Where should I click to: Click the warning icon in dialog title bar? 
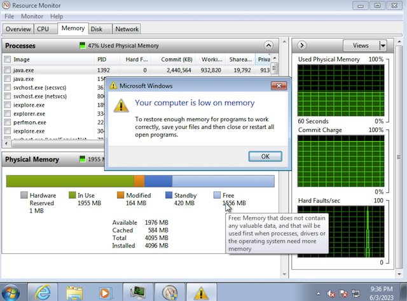113,86
